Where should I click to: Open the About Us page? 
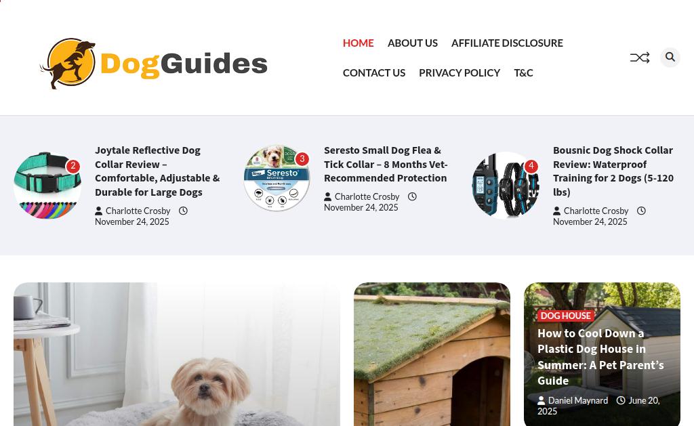pos(413,43)
